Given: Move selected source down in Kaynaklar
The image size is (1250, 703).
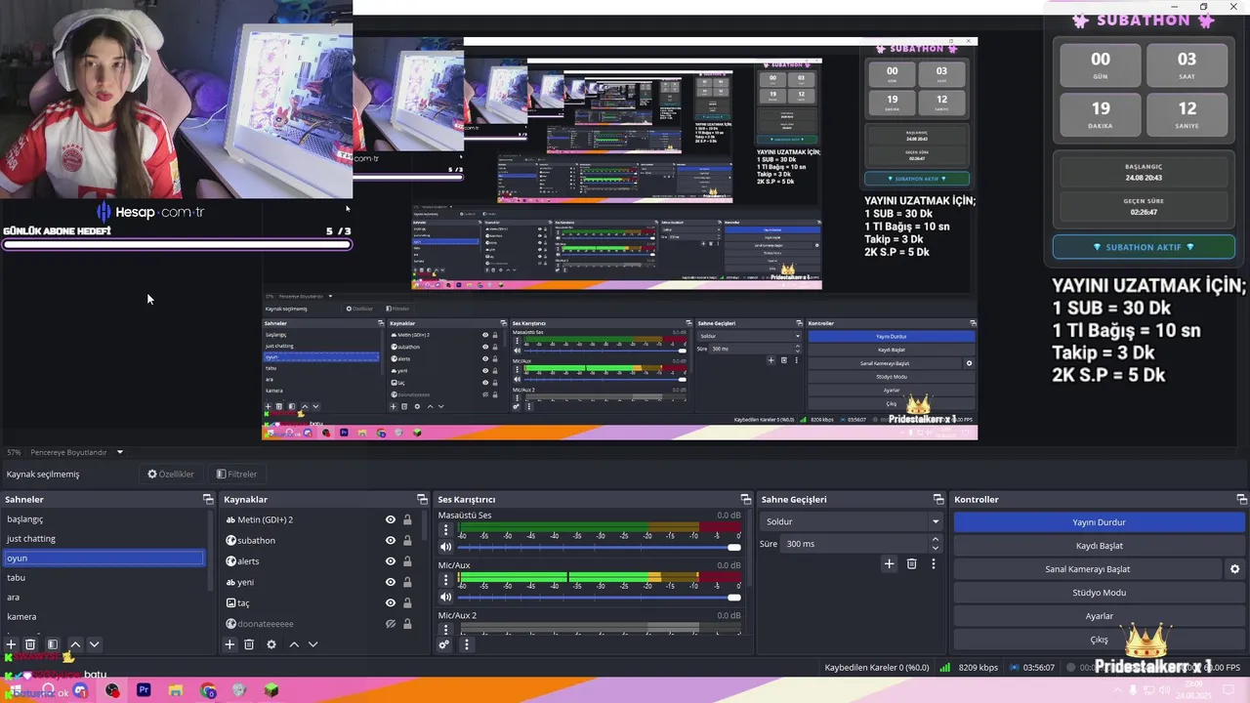Looking at the screenshot, I should (312, 644).
